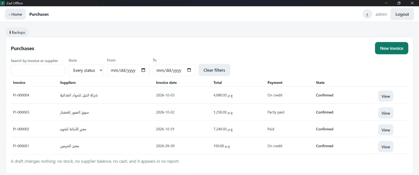Click the total 1,250.00
419x175 pixels.
(x=223, y=112)
